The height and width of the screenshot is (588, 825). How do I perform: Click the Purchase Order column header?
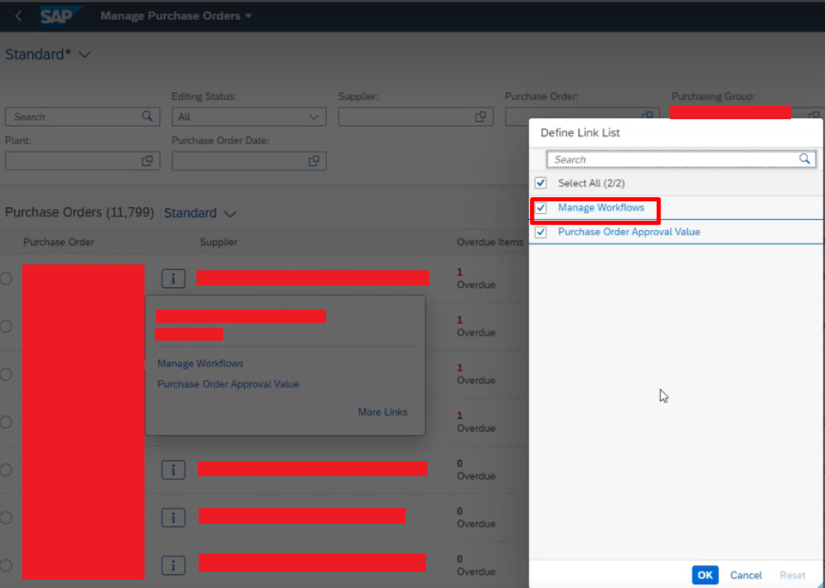(59, 242)
